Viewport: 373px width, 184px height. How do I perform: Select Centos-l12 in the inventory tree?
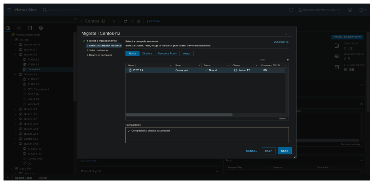34,69
